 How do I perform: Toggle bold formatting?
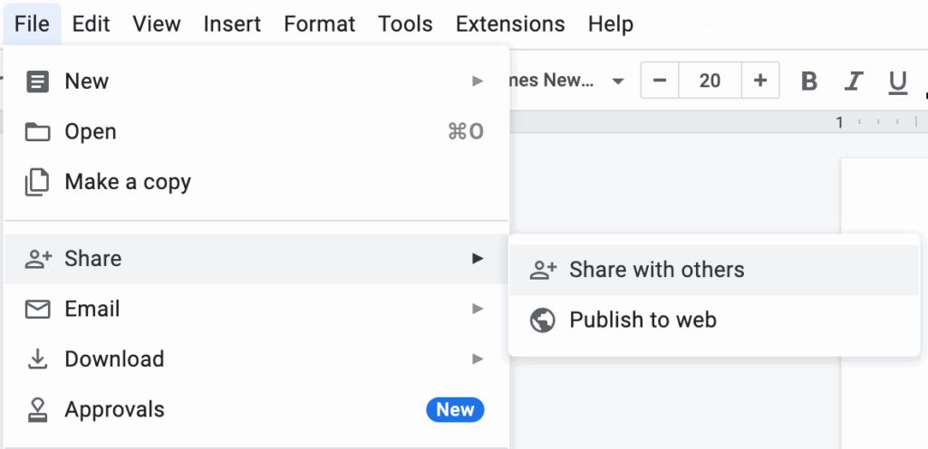[809, 81]
